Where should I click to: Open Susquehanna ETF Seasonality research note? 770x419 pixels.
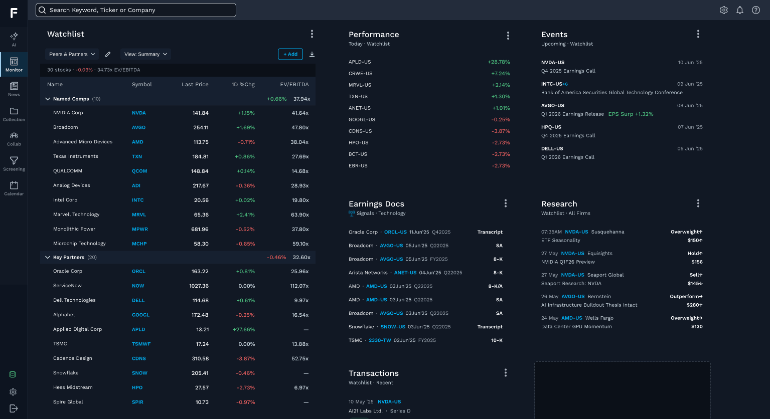click(x=622, y=236)
